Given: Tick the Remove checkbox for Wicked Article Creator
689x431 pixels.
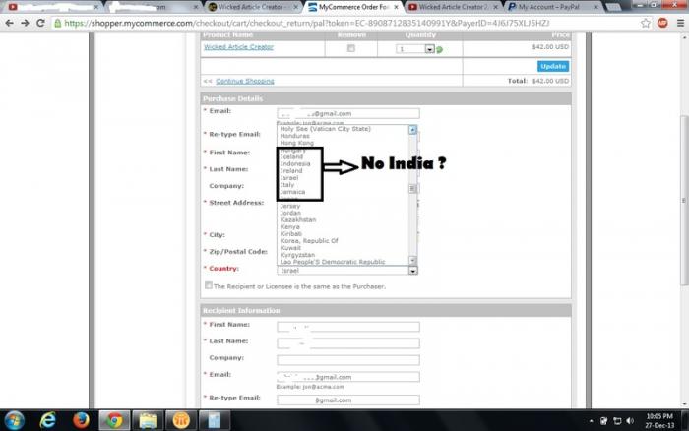Looking at the screenshot, I should [350, 48].
